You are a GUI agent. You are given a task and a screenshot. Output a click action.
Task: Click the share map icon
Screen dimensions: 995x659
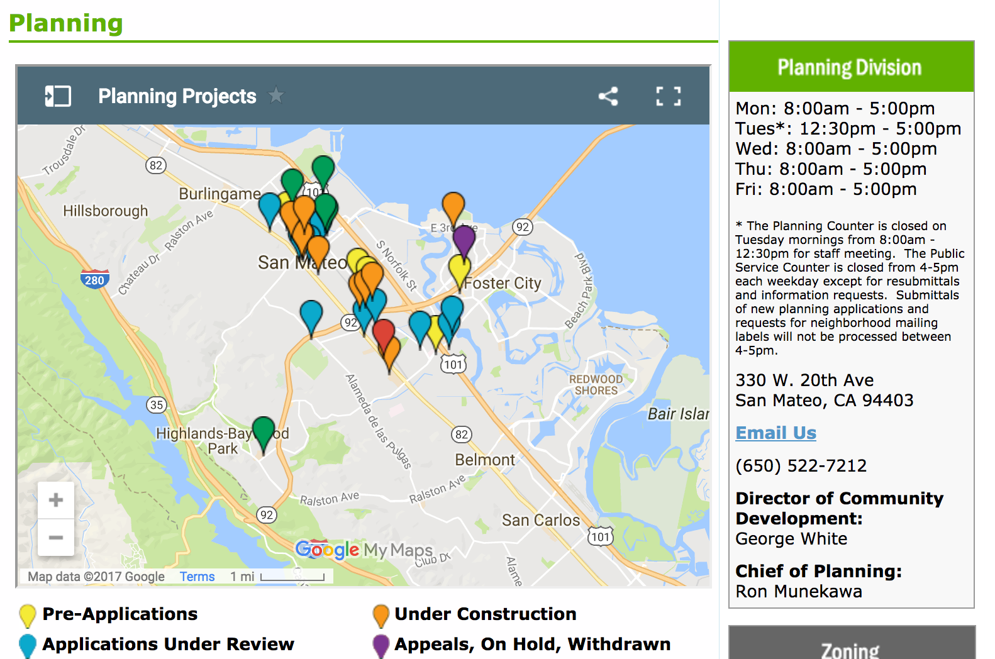pyautogui.click(x=608, y=96)
